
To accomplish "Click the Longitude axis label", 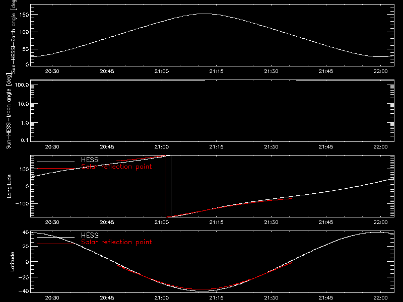I will (9, 186).
